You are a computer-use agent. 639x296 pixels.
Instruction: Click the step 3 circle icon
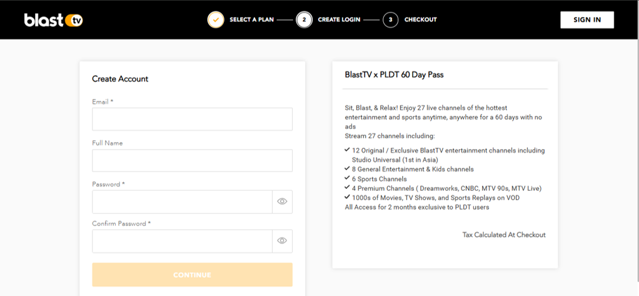[x=390, y=19]
